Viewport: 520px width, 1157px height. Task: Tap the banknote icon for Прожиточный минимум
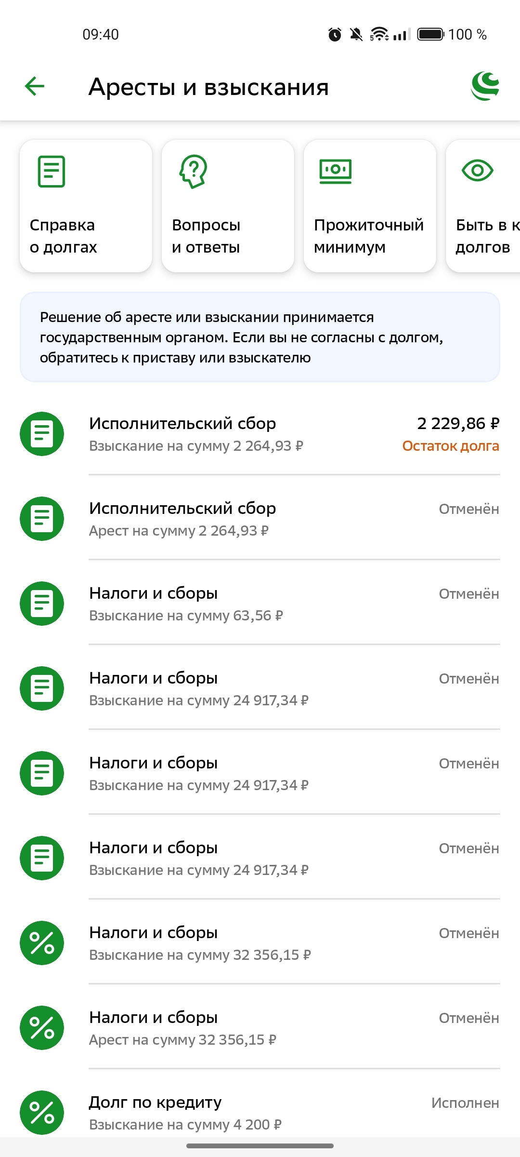(336, 171)
